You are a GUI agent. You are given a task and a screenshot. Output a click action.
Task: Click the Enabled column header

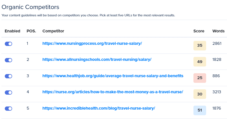(x=12, y=31)
